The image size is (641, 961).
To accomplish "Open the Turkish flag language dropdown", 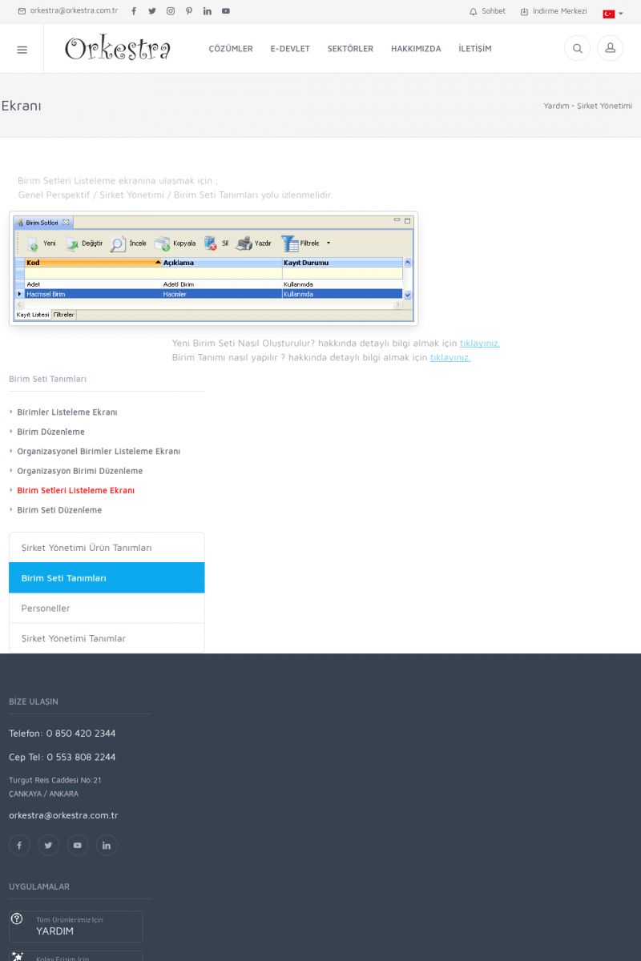I will 613,14.
